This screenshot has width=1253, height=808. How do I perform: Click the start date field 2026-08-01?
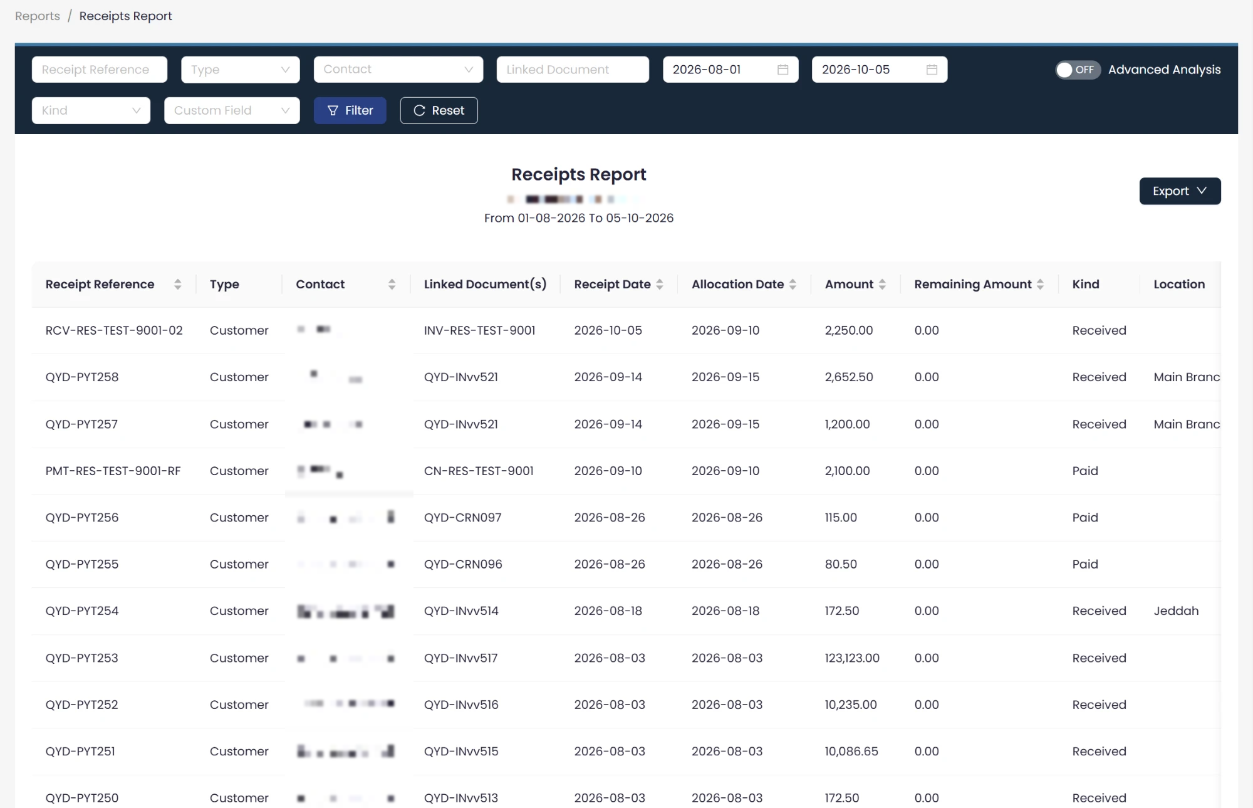pyautogui.click(x=730, y=70)
